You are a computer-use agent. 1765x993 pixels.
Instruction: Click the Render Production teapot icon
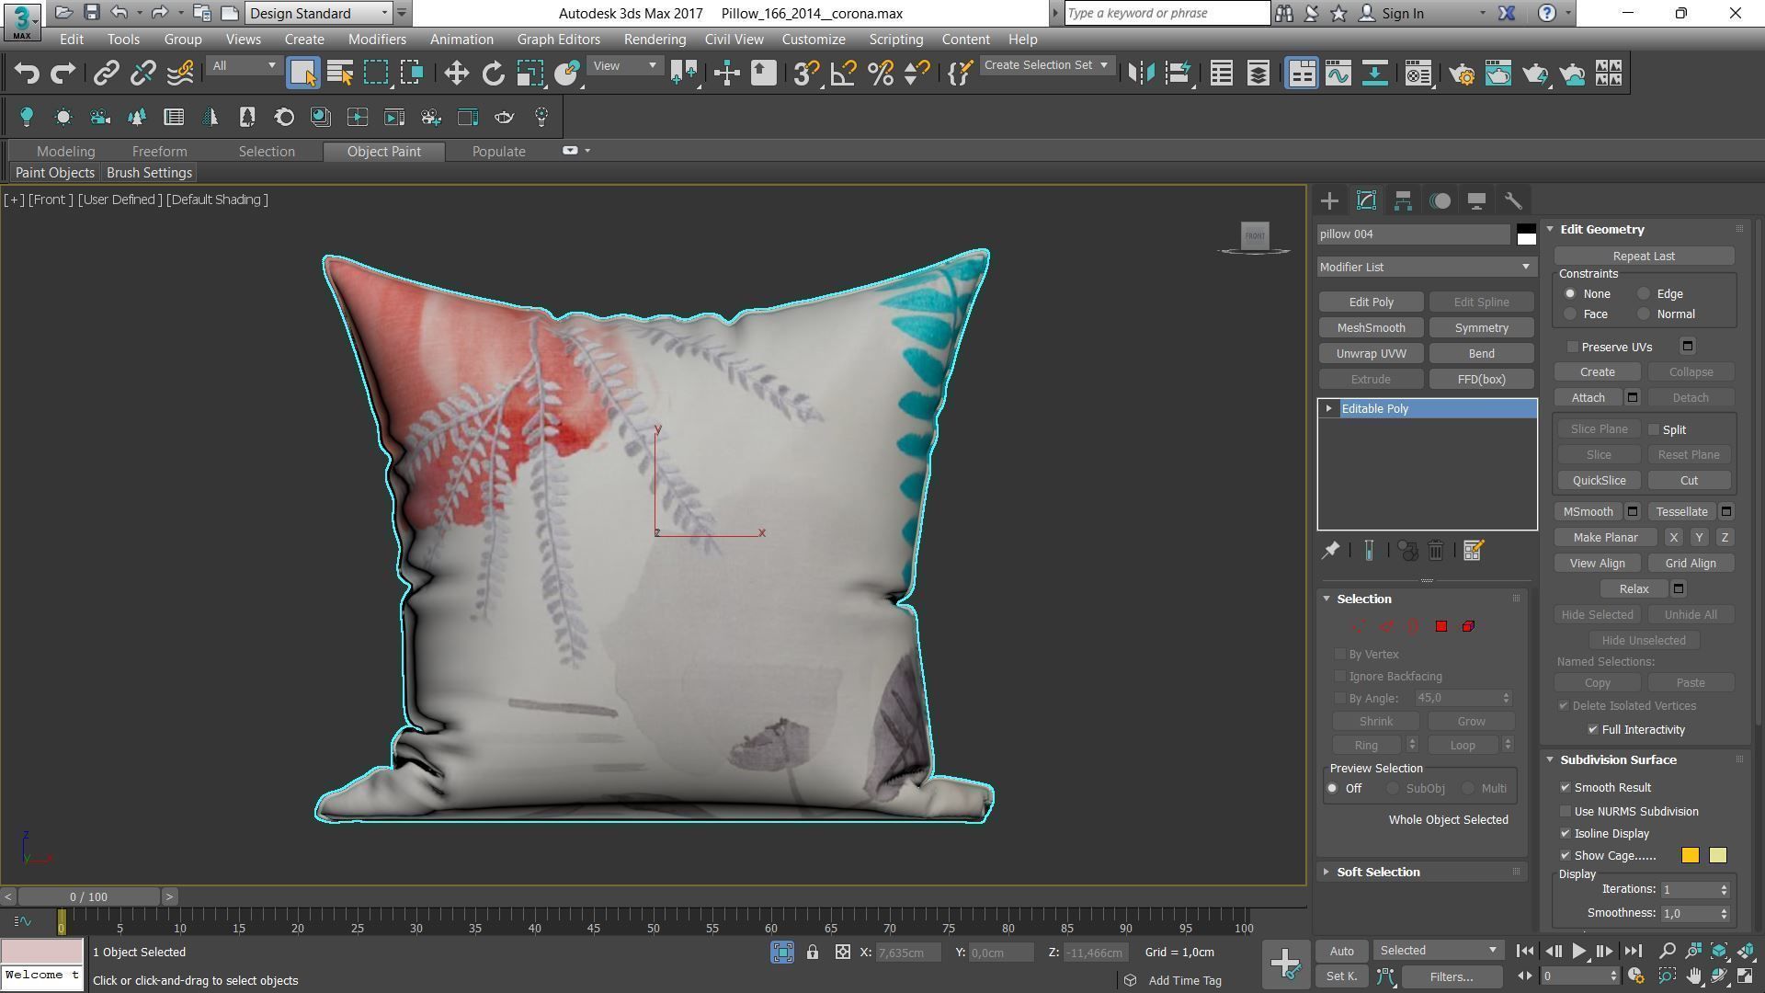(x=1535, y=74)
